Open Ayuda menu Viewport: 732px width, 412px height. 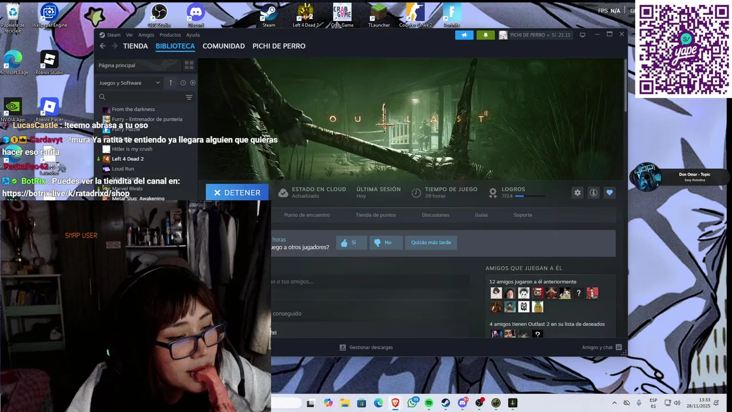(x=193, y=35)
